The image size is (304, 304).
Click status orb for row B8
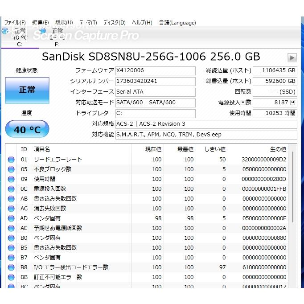click(11, 267)
